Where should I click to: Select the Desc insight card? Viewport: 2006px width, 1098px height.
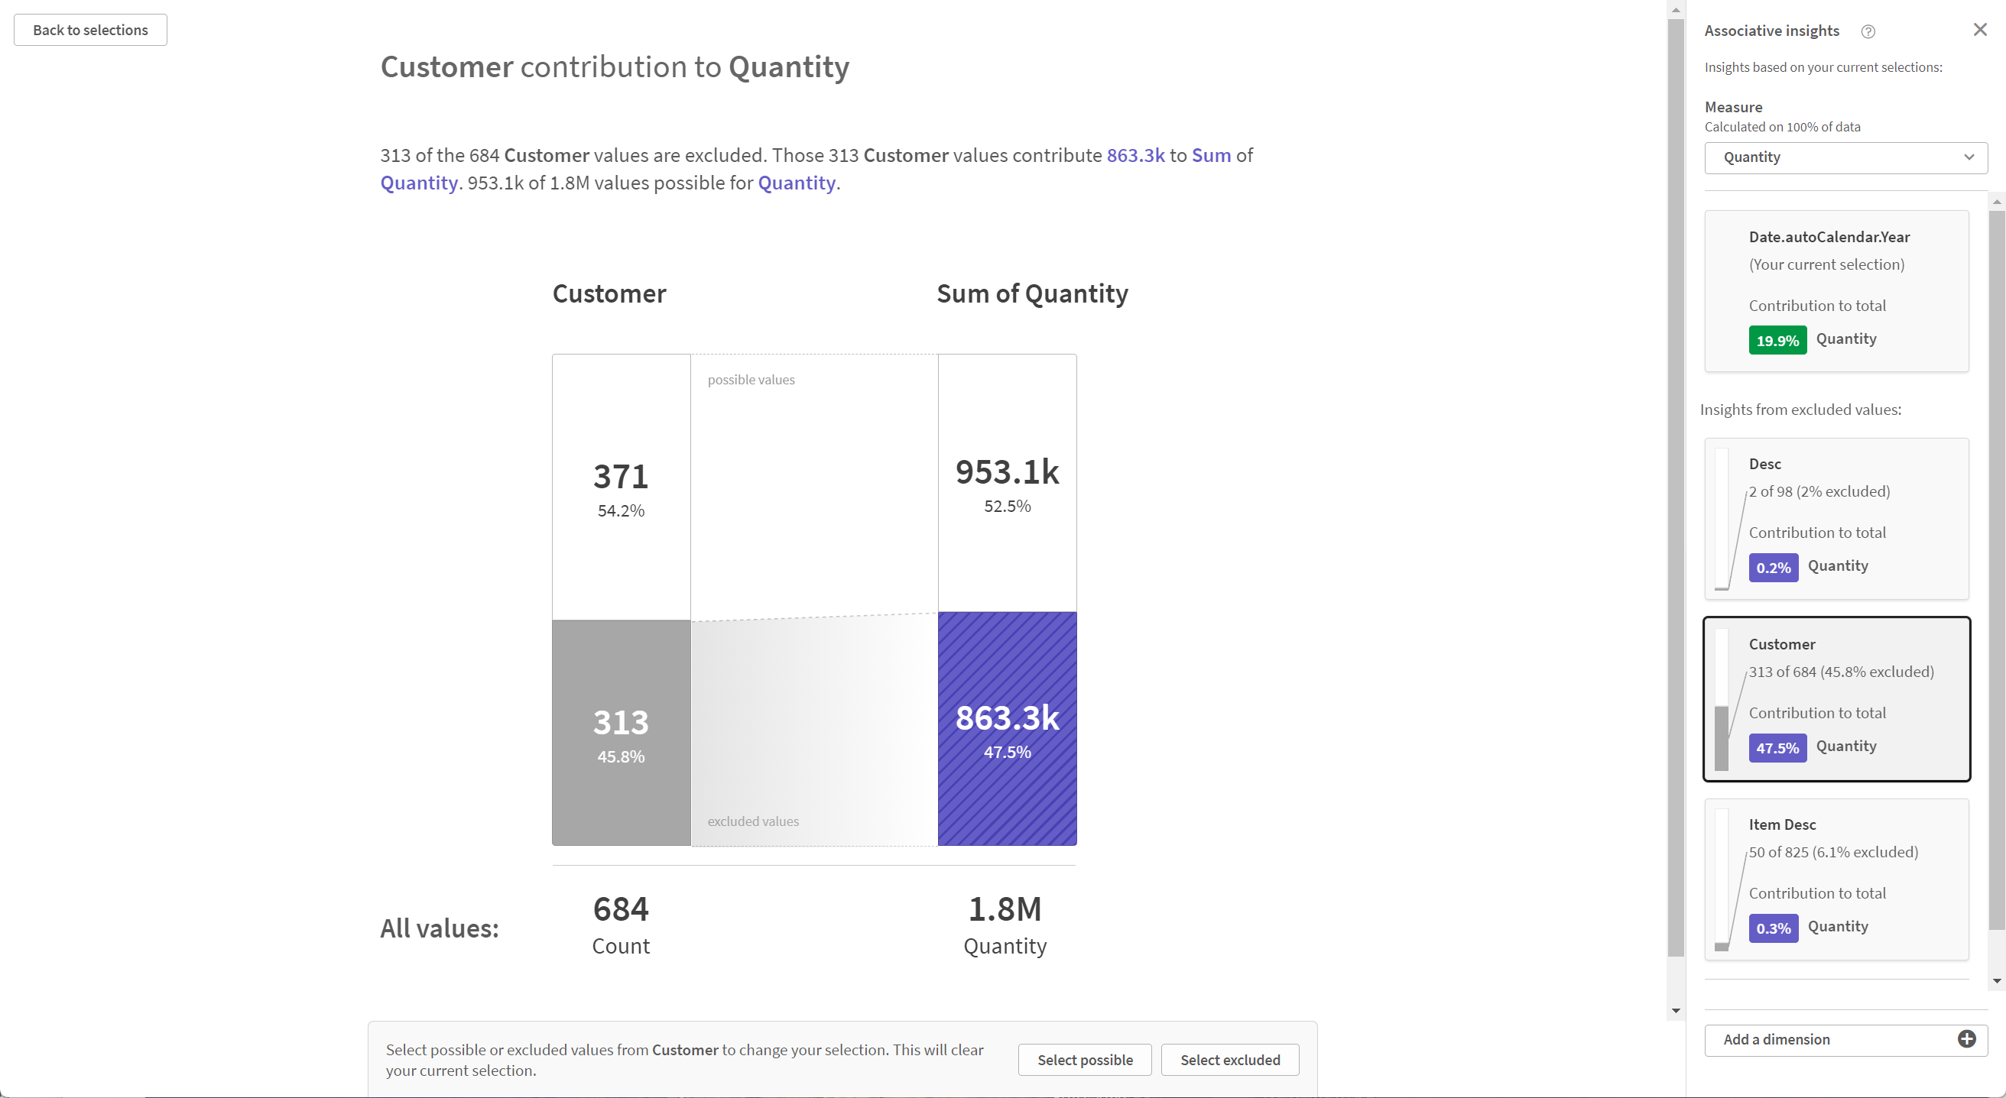[1836, 517]
